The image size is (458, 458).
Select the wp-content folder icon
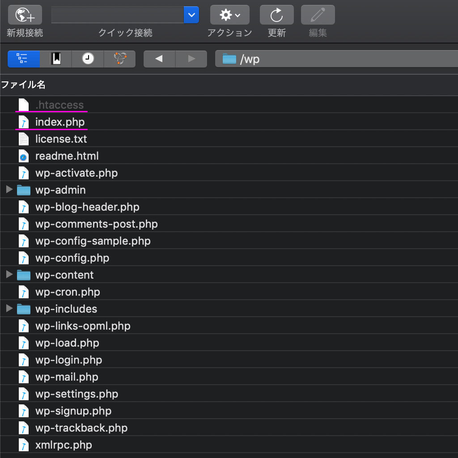pyautogui.click(x=24, y=275)
